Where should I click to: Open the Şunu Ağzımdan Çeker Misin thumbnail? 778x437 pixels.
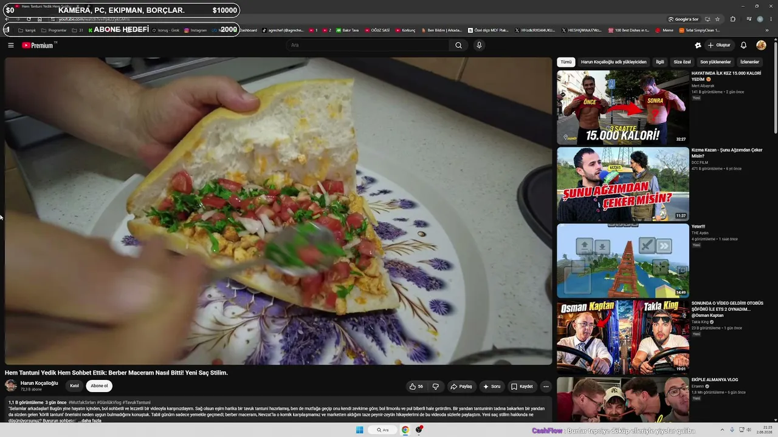pos(623,184)
